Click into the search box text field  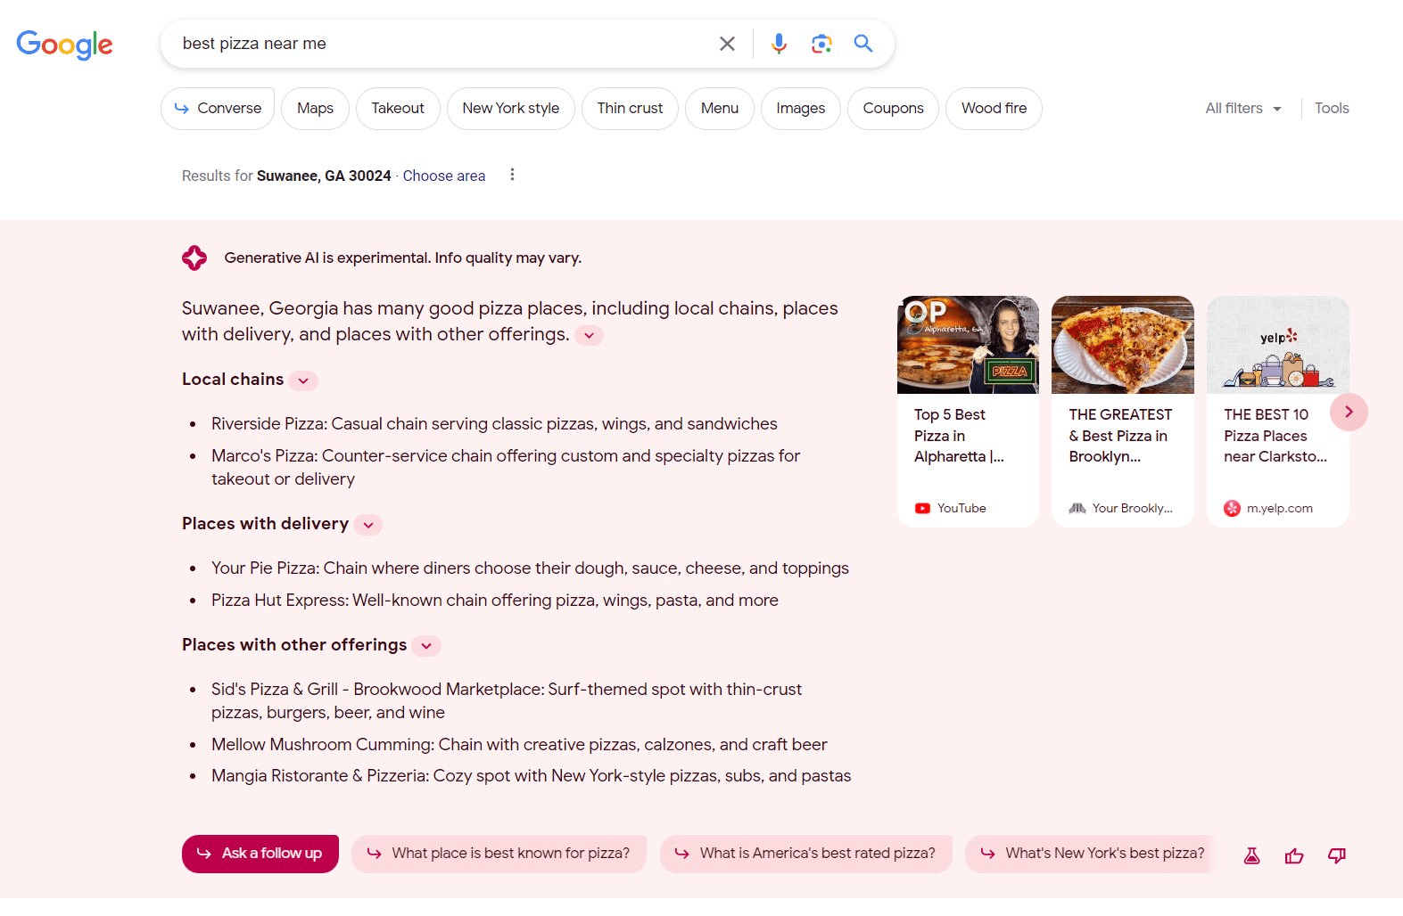point(437,44)
